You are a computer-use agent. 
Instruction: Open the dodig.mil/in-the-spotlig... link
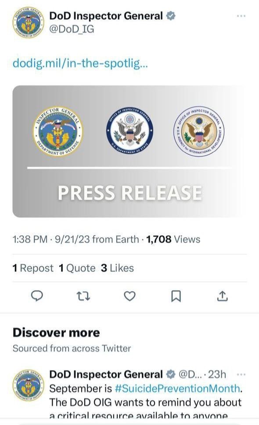tap(80, 63)
